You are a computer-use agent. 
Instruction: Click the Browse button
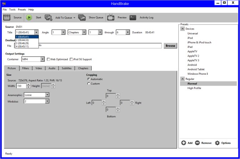coord(170,46)
